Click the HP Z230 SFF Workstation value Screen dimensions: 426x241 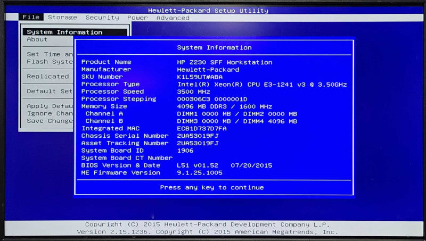point(225,62)
